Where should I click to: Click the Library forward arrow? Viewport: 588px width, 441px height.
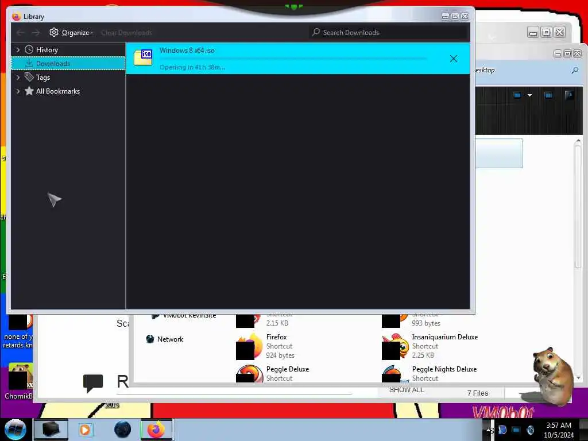[36, 33]
